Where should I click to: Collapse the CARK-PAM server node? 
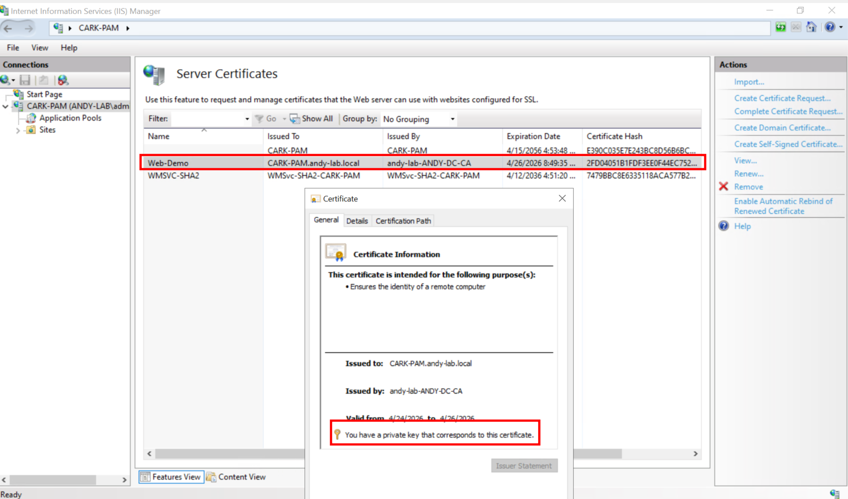pos(5,106)
